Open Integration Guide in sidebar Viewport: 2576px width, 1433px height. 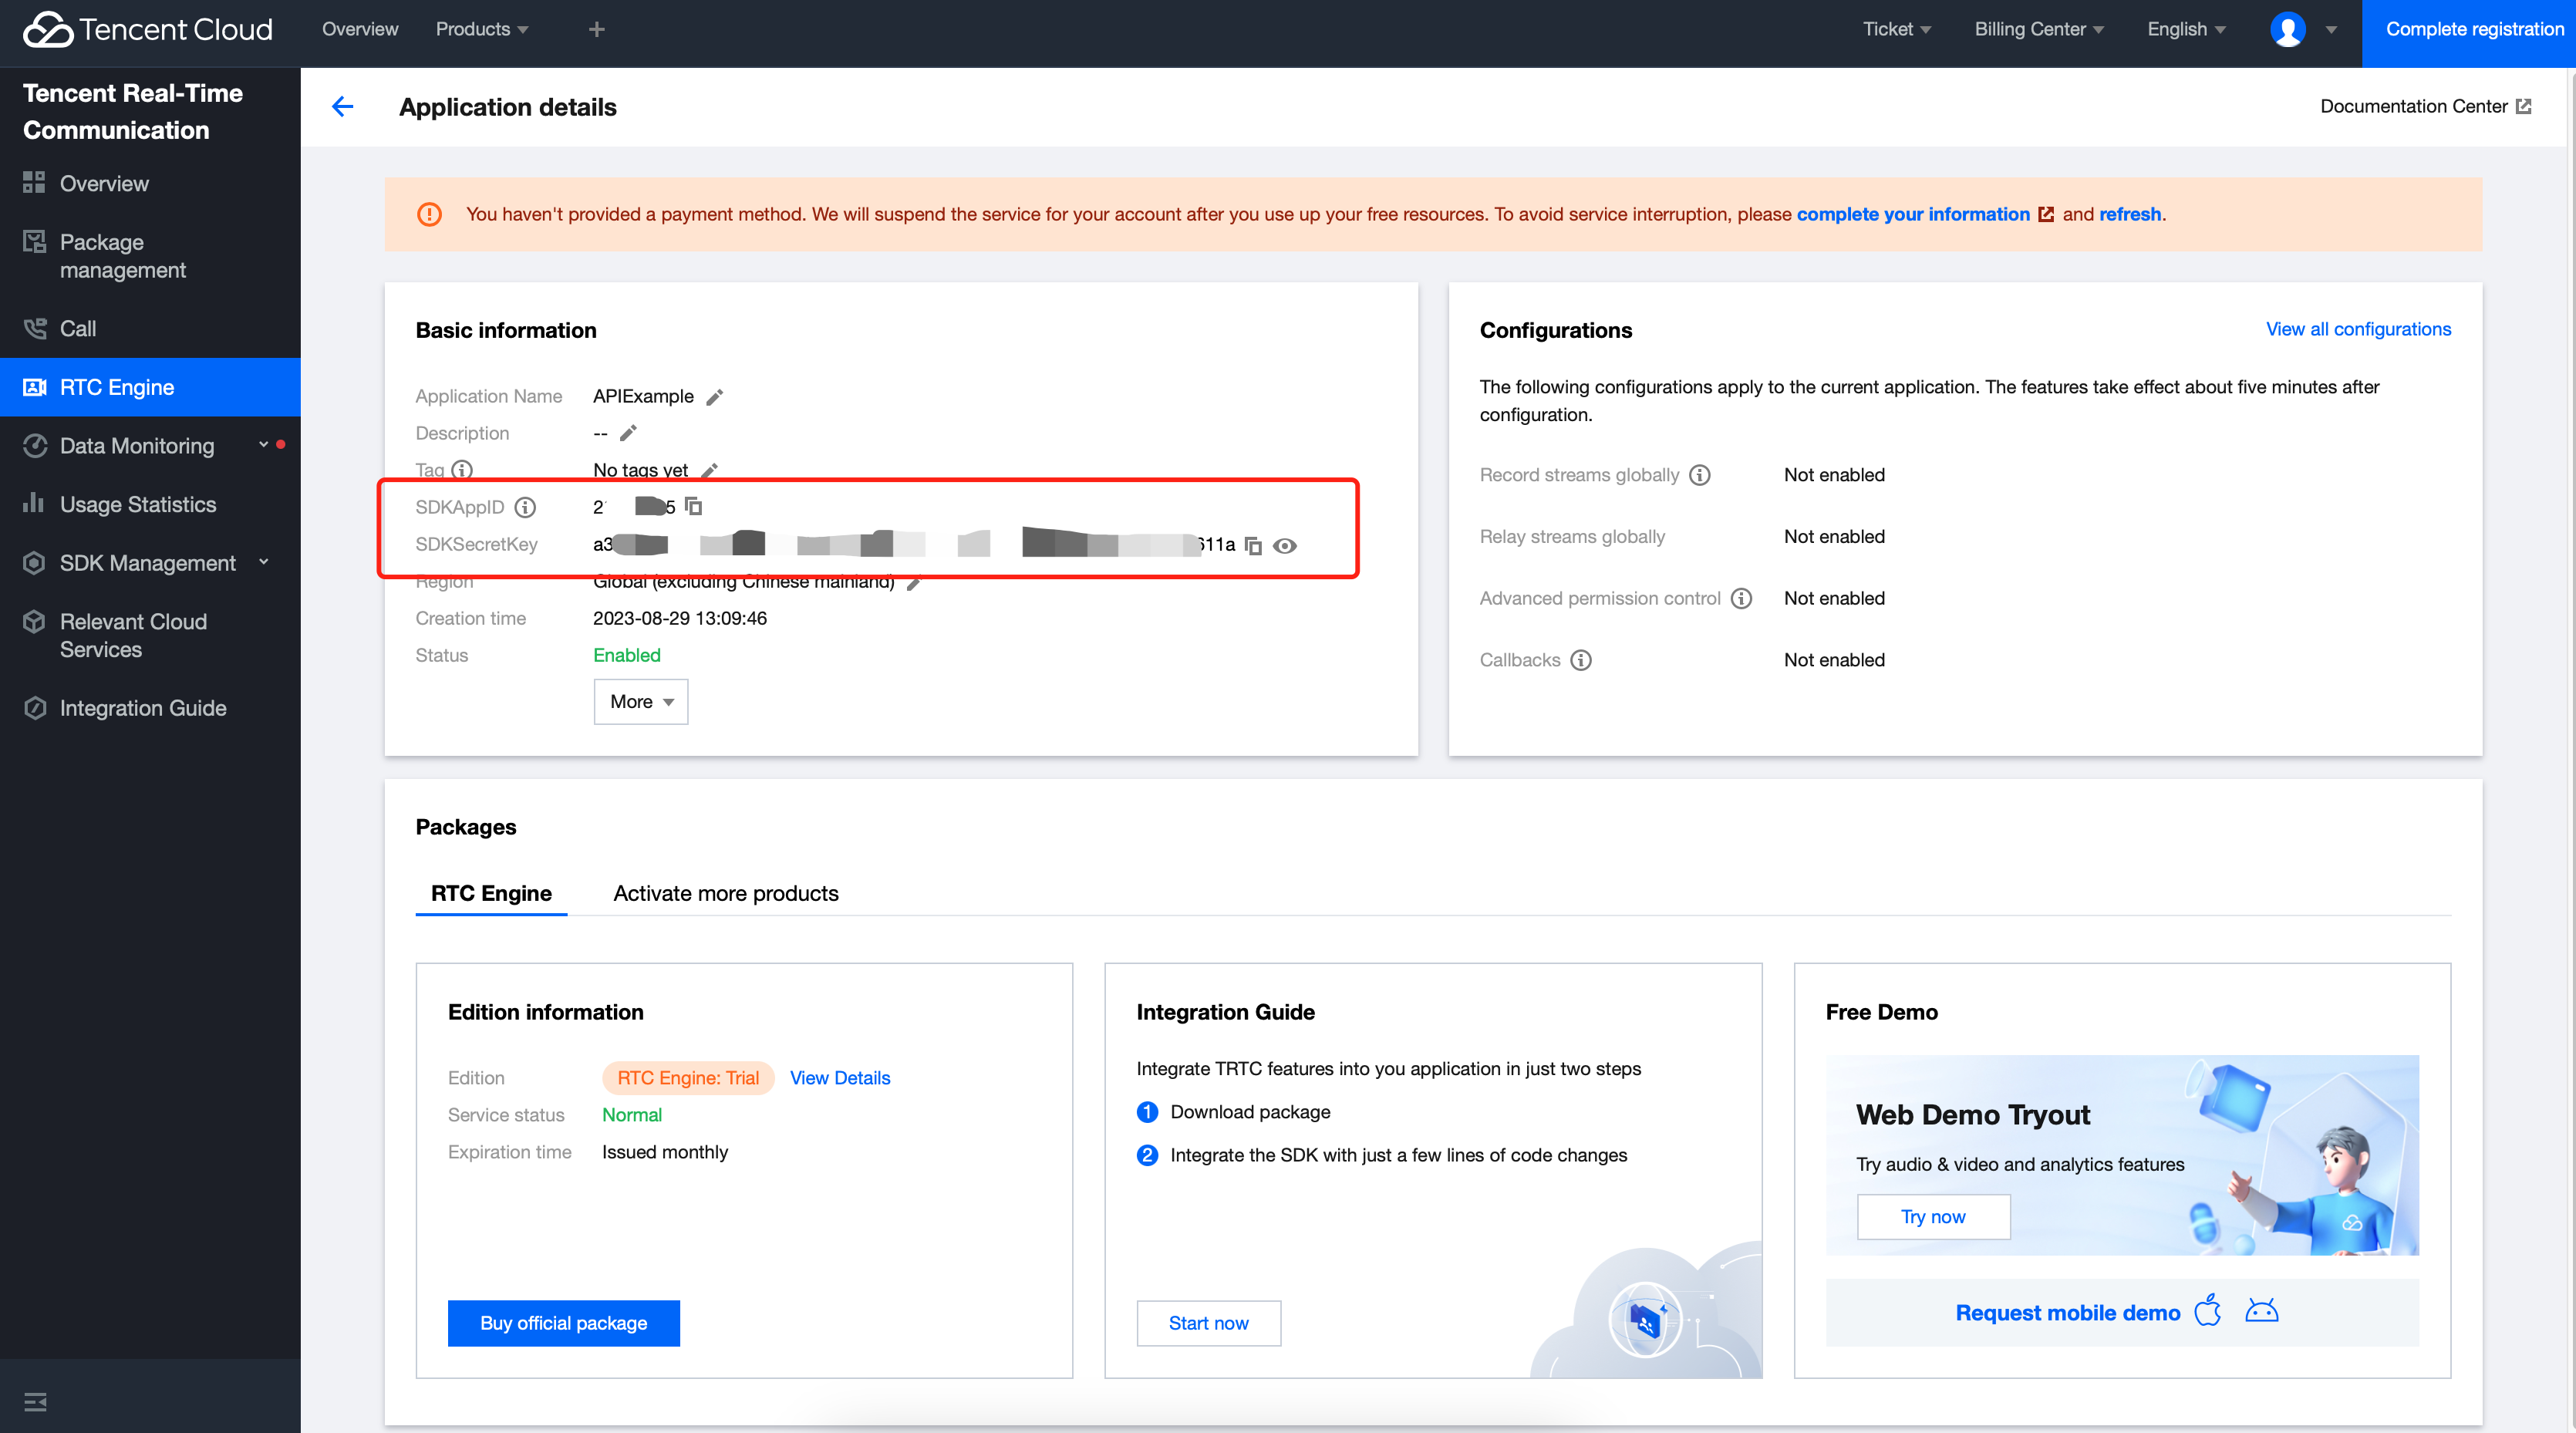point(150,708)
